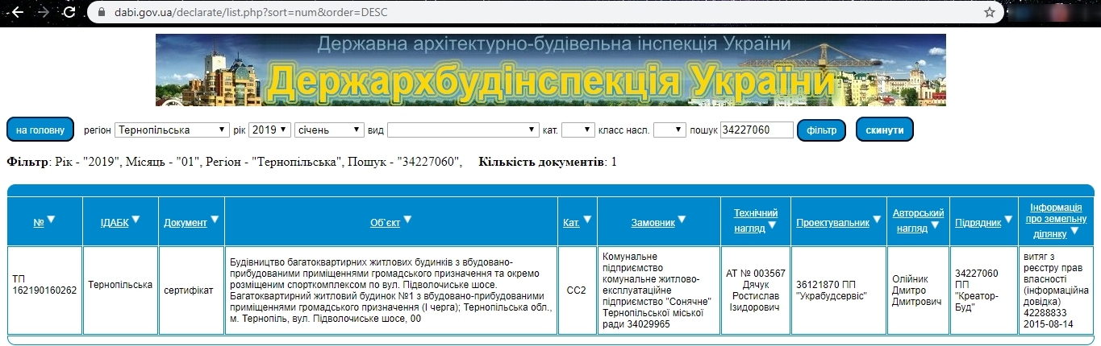Click the № column header link
The image size is (1101, 346).
point(38,222)
